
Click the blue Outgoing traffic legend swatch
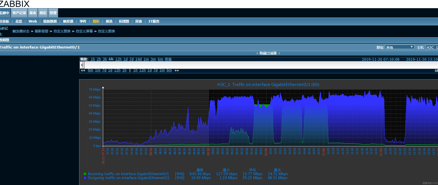[x=85, y=178]
